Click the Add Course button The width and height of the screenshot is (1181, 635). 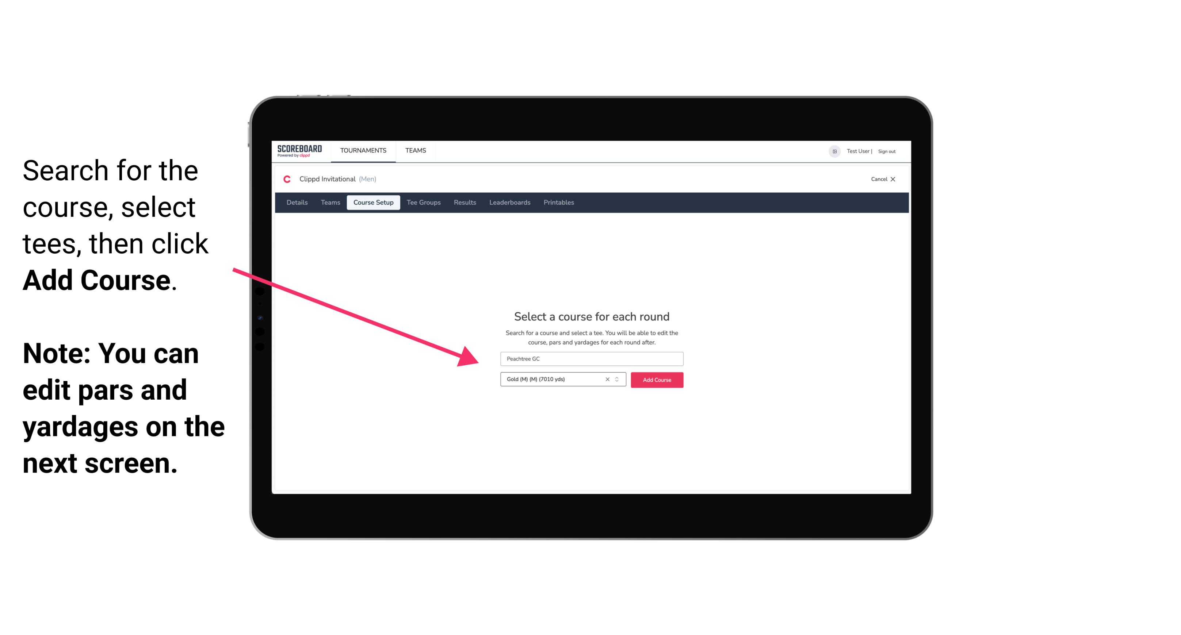[x=656, y=379]
